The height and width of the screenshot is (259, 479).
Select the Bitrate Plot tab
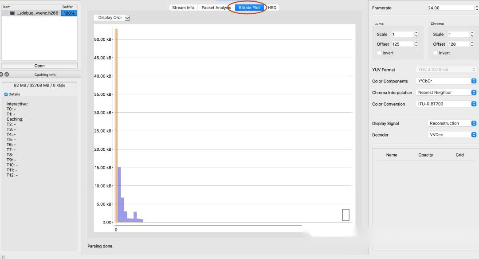[x=250, y=8]
